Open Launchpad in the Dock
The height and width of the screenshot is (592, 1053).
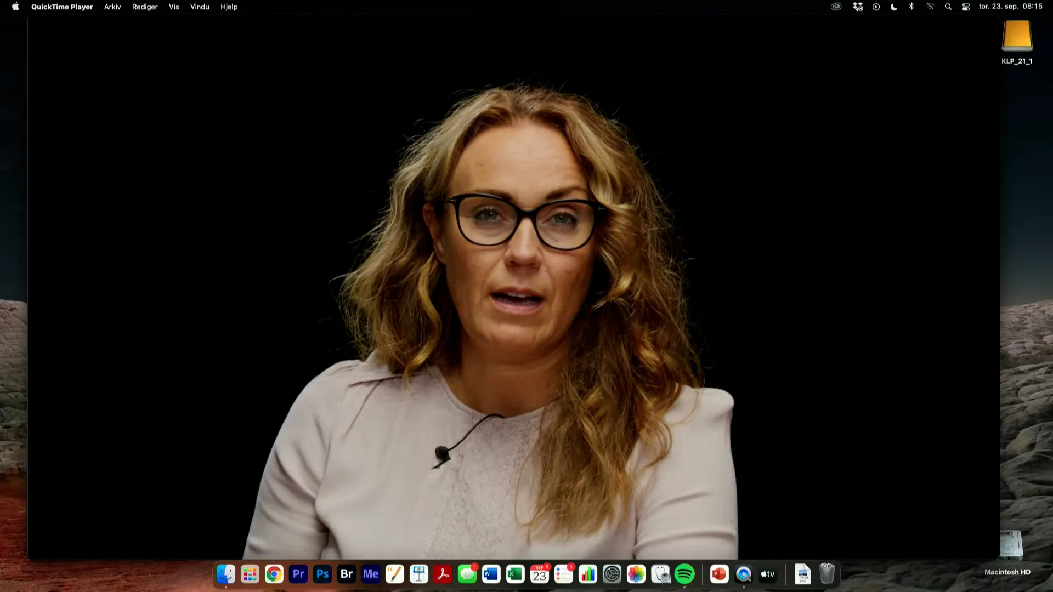pos(250,574)
